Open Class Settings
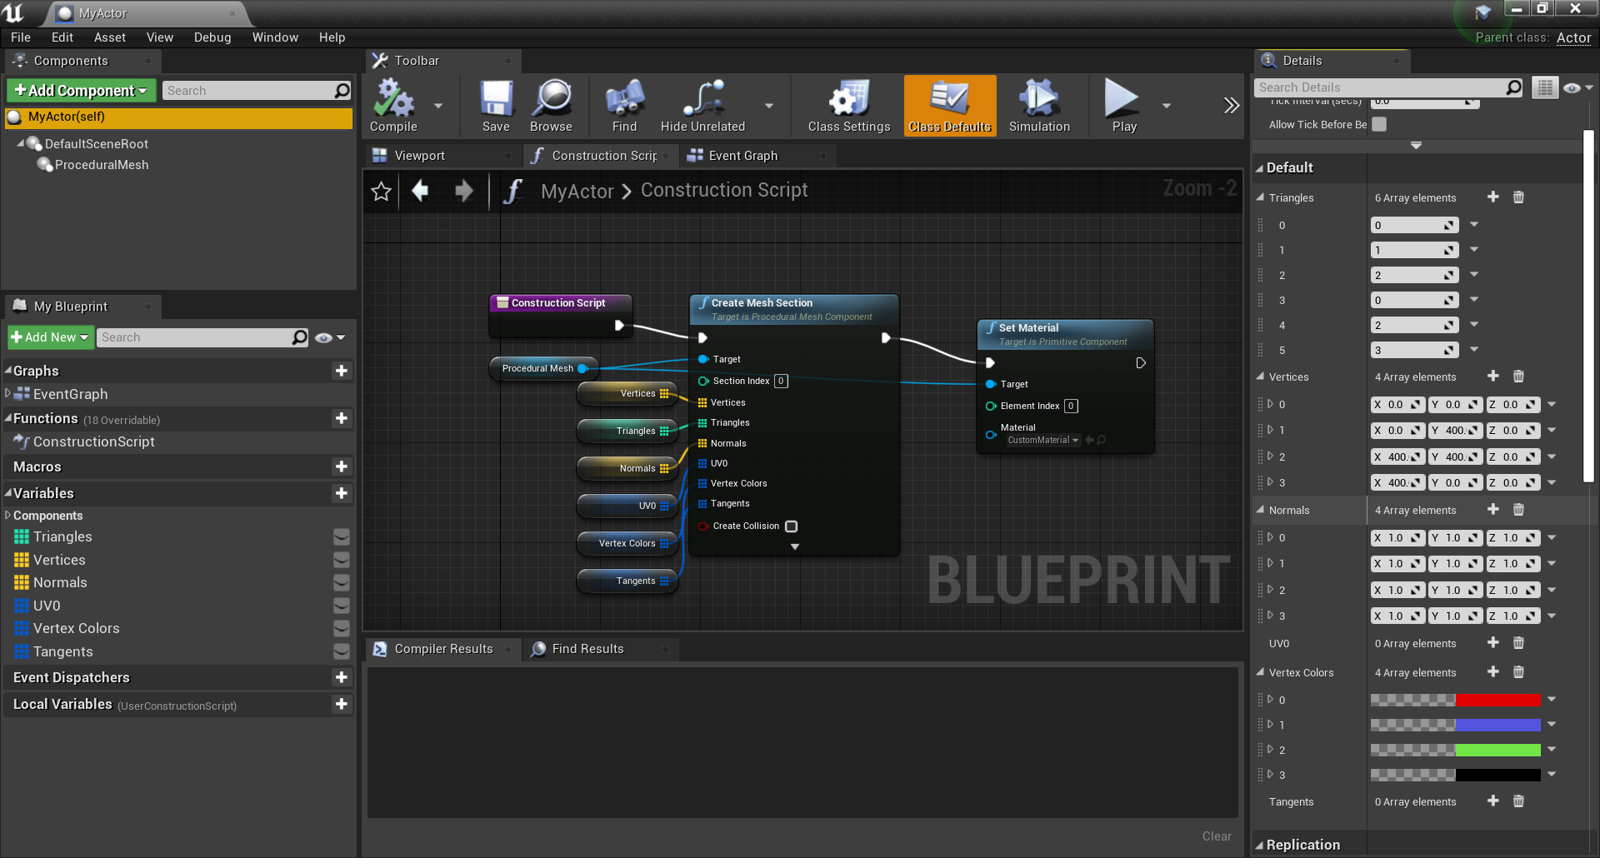Viewport: 1600px width, 858px height. point(849,106)
